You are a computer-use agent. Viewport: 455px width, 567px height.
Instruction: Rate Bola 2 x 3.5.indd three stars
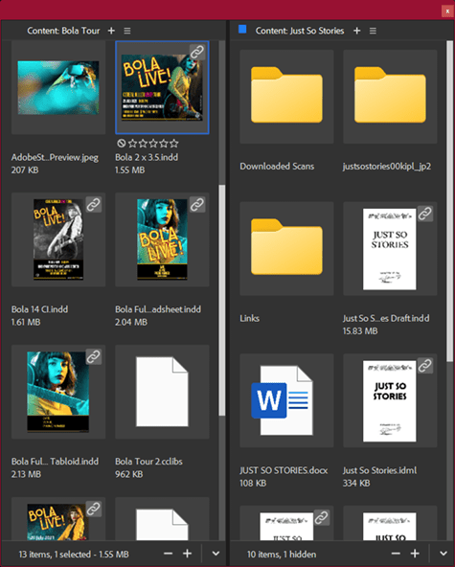pyautogui.click(x=153, y=144)
